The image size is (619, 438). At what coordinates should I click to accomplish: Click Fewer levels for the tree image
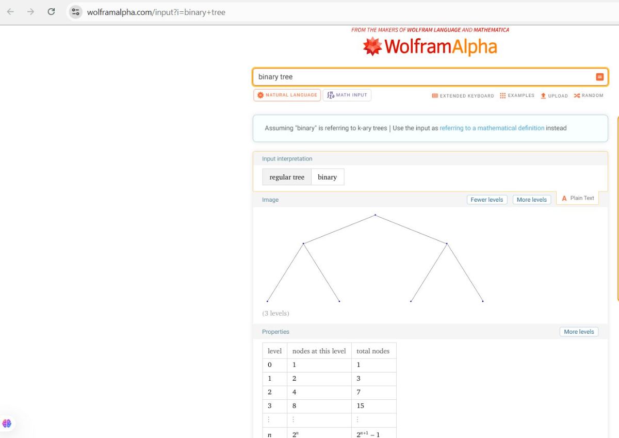point(487,200)
